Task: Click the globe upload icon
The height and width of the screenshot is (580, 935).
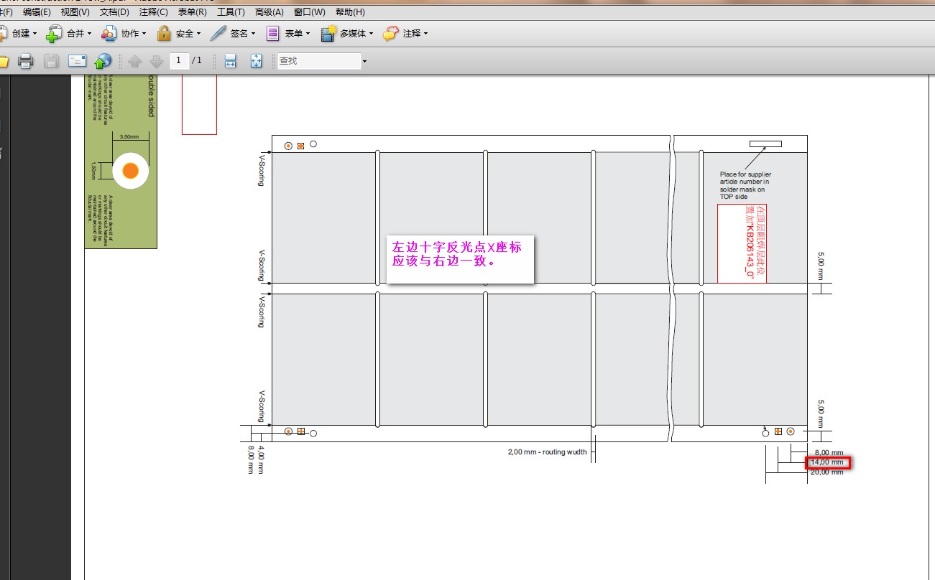Action: tap(103, 61)
